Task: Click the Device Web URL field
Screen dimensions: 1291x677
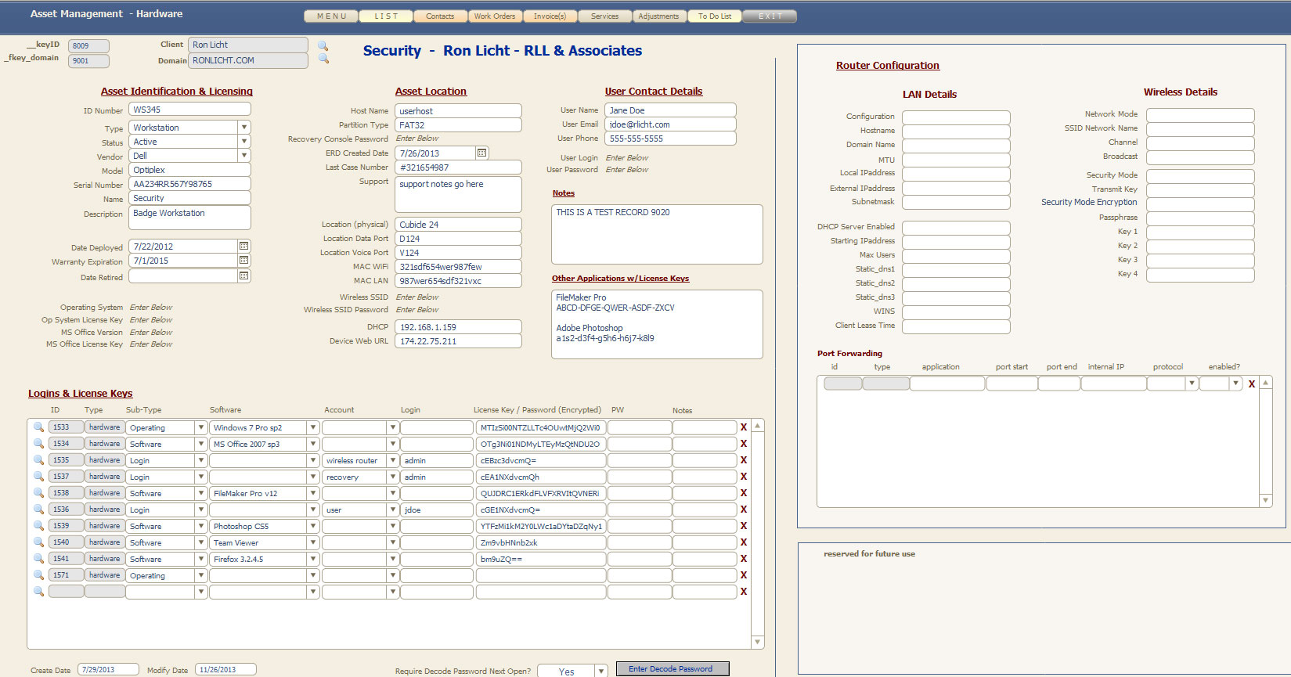Action: point(458,341)
